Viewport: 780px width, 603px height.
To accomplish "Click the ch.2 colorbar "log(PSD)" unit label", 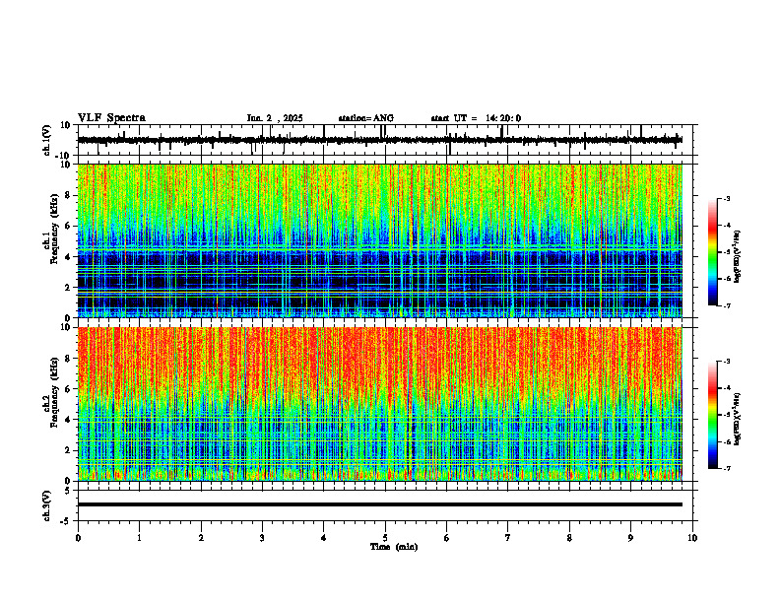I will [738, 420].
